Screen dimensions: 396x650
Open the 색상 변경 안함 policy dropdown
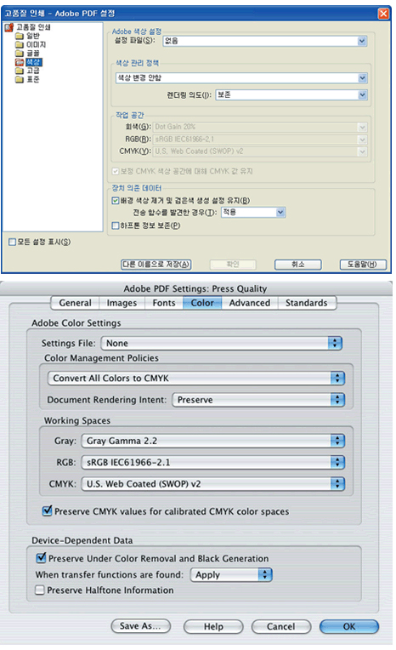(x=241, y=78)
